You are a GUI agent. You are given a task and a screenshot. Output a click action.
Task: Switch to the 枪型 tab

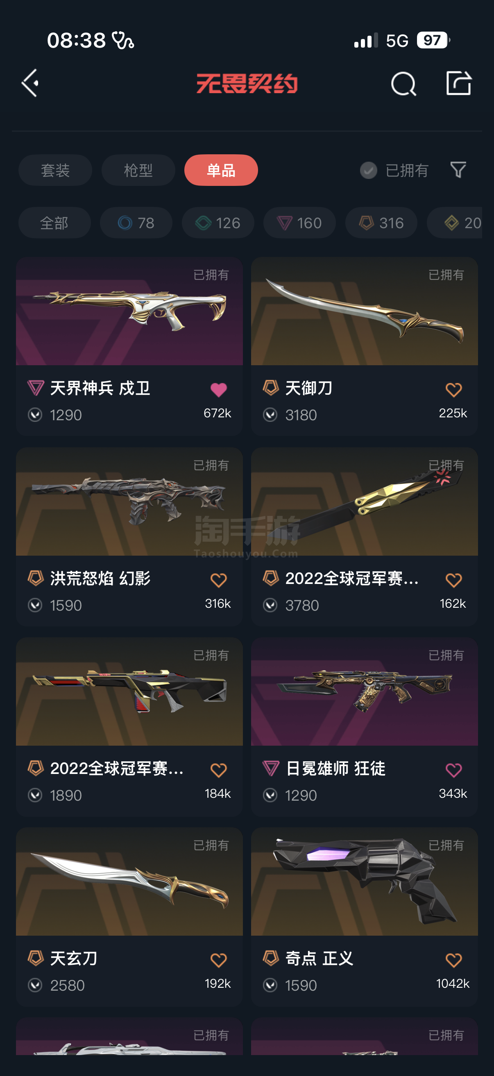coord(138,170)
